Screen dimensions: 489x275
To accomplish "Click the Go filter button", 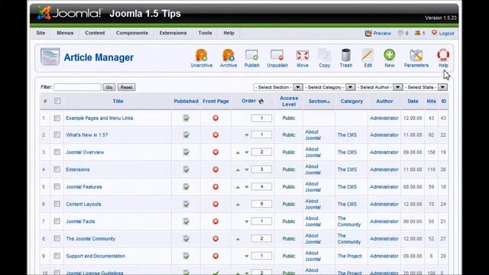I will 109,87.
